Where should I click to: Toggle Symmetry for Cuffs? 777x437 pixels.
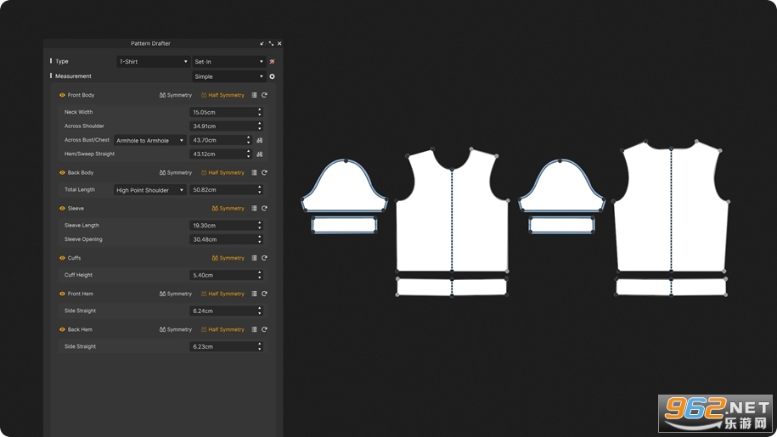228,258
